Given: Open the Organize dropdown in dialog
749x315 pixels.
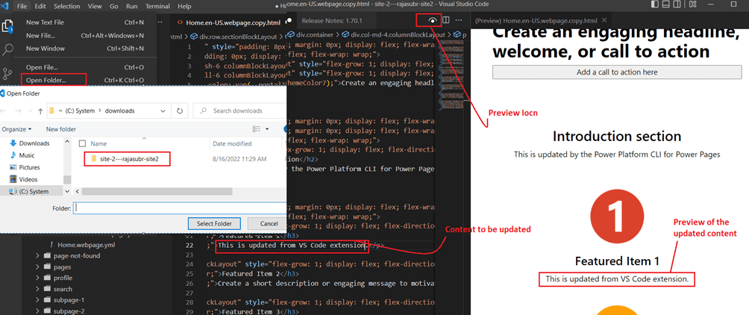Looking at the screenshot, I should [18, 129].
